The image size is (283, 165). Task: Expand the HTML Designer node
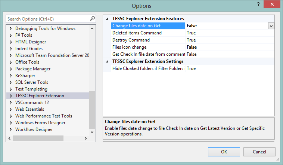(x=11, y=42)
